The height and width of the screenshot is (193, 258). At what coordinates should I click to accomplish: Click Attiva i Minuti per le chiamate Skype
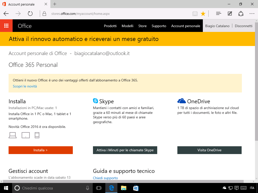coord(125,150)
